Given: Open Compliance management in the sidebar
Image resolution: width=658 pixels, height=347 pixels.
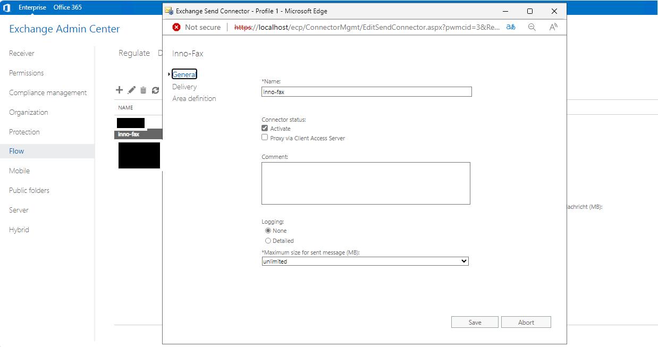Looking at the screenshot, I should coord(48,92).
